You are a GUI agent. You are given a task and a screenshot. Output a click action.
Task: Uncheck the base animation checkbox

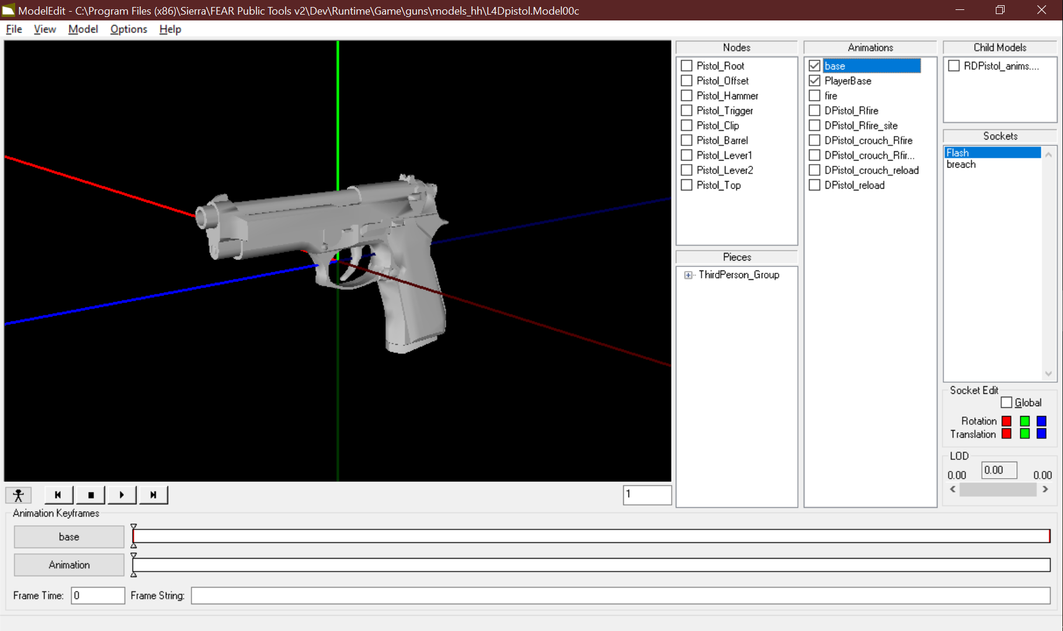[x=815, y=66]
